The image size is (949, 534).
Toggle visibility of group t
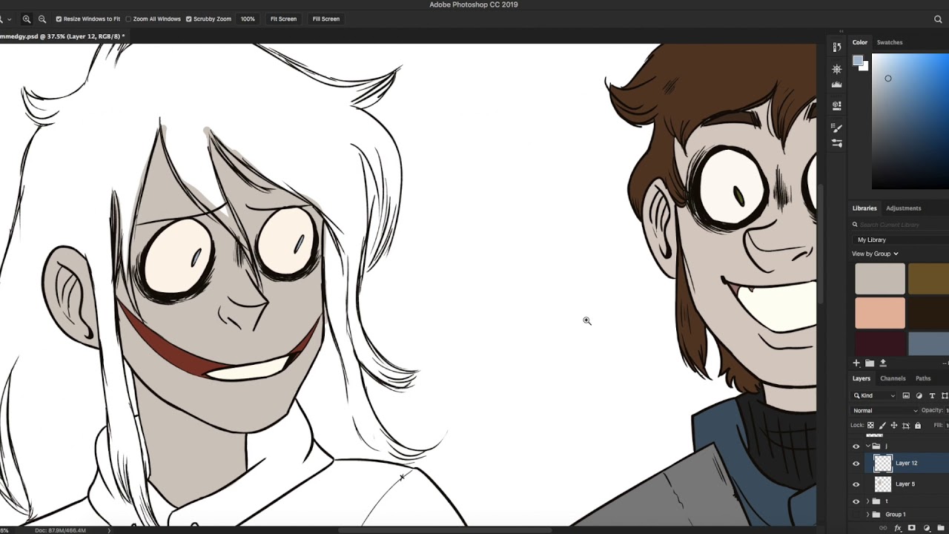856,501
